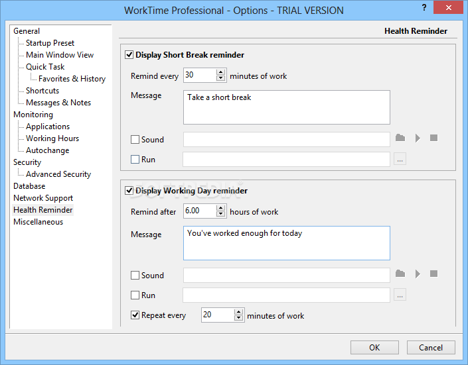
Task: Edit the You've worked enough message
Action: (x=287, y=243)
